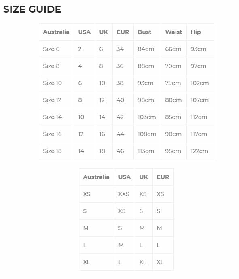Image resolution: width=239 pixels, height=279 pixels.
Task: Click the Hip column header
Action: pyautogui.click(x=196, y=32)
